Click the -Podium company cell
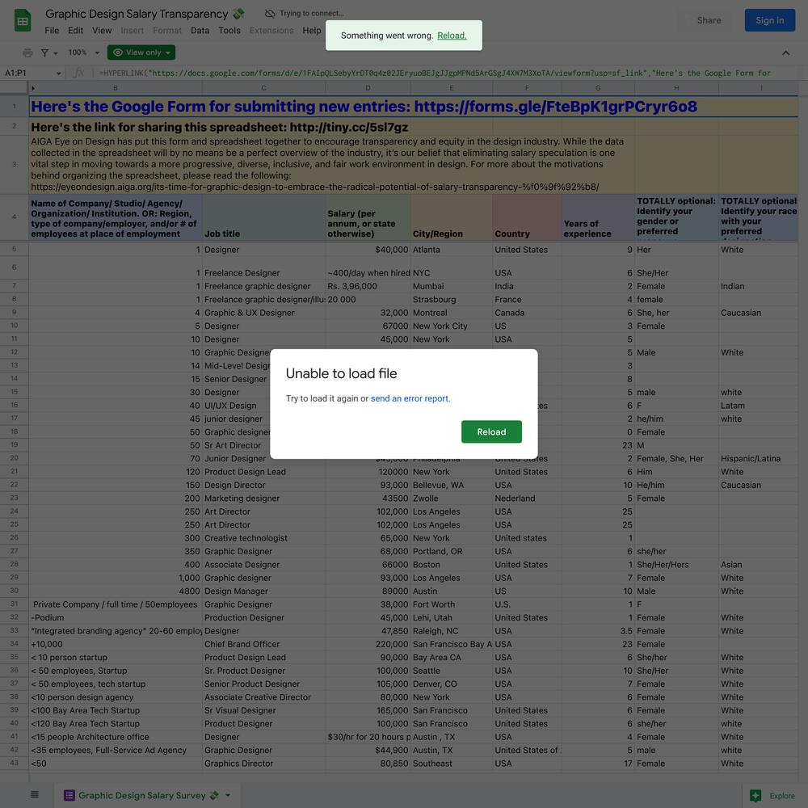This screenshot has height=808, width=808. click(116, 617)
